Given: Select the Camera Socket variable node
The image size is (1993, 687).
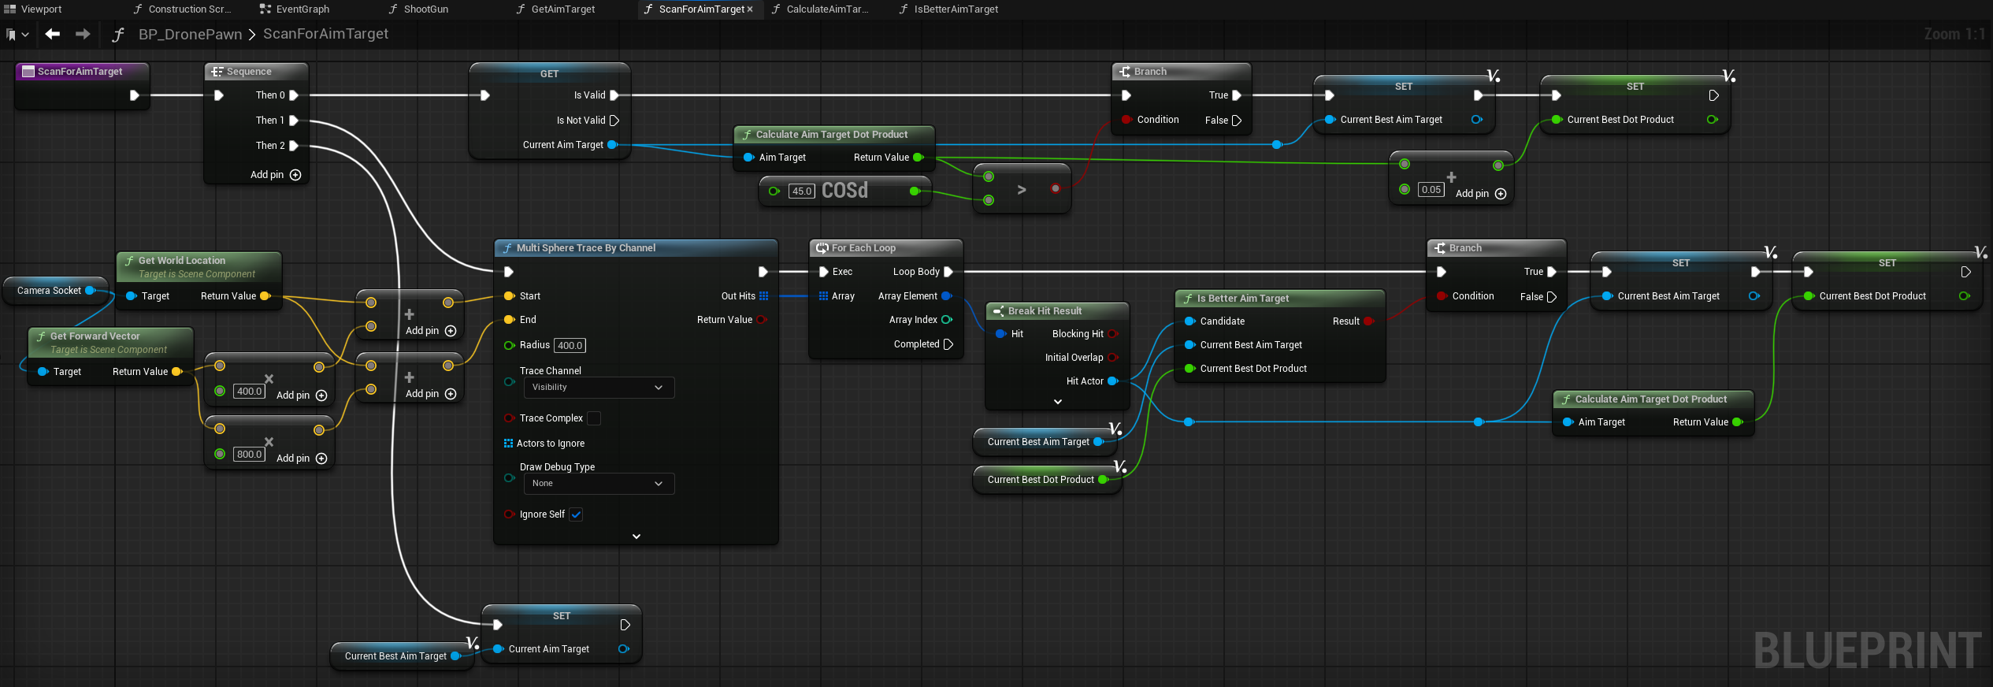Looking at the screenshot, I should (54, 291).
